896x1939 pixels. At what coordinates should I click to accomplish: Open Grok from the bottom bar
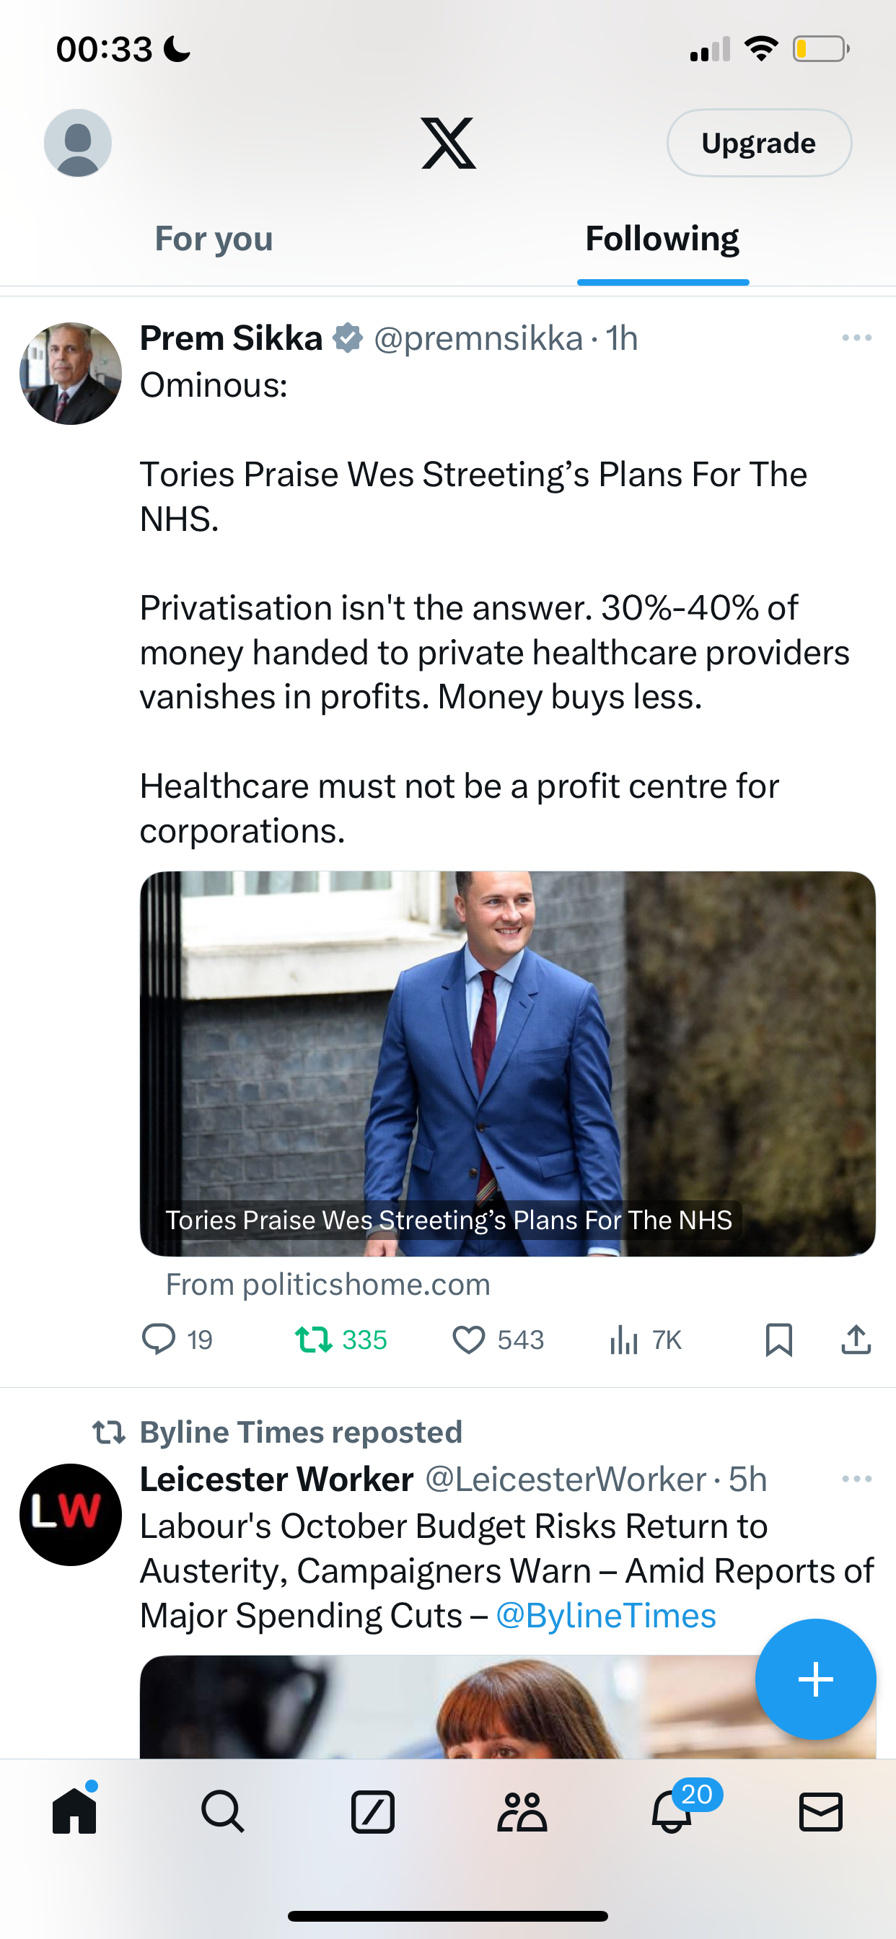[x=373, y=1812]
